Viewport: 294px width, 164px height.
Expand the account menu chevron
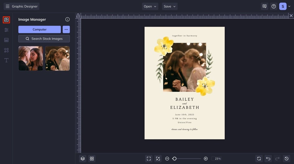click(x=289, y=6)
